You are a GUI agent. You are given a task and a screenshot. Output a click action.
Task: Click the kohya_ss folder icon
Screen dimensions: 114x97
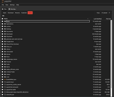(5, 47)
